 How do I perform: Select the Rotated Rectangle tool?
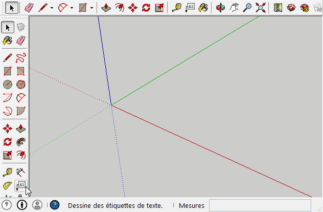(21, 71)
